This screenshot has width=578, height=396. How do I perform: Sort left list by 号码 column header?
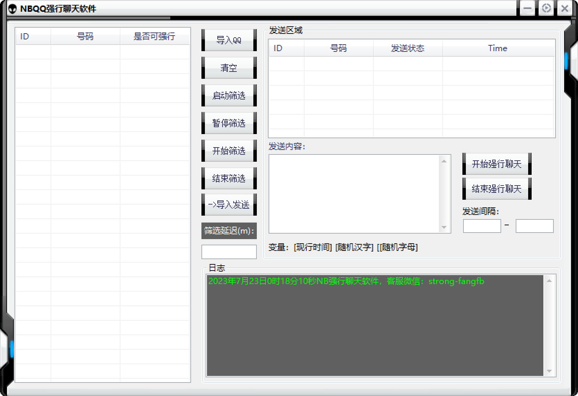(x=85, y=36)
